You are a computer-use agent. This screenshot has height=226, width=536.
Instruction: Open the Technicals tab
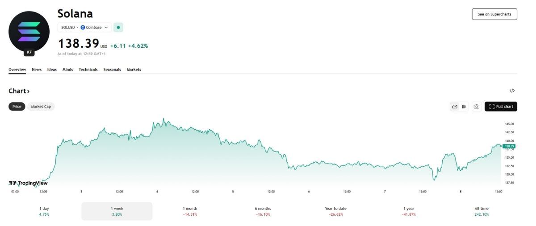click(x=88, y=70)
